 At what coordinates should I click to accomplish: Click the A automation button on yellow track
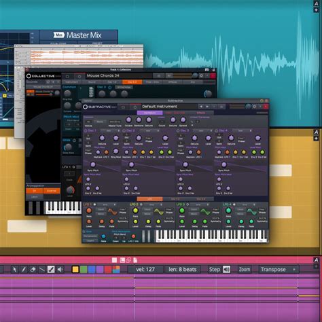tap(316, 132)
